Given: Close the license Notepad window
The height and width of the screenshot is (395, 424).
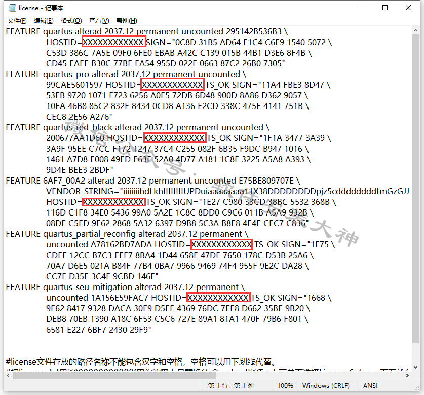Looking at the screenshot, I should click(x=408, y=8).
